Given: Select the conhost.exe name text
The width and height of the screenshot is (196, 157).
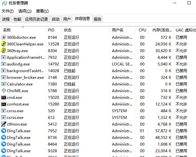Looking at the screenshot, I should [x=18, y=104].
